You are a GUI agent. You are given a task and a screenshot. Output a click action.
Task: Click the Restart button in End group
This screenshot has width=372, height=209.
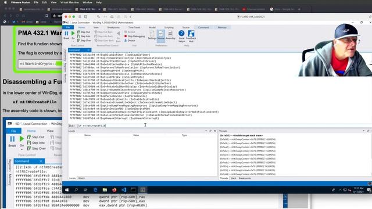[x=130, y=32]
